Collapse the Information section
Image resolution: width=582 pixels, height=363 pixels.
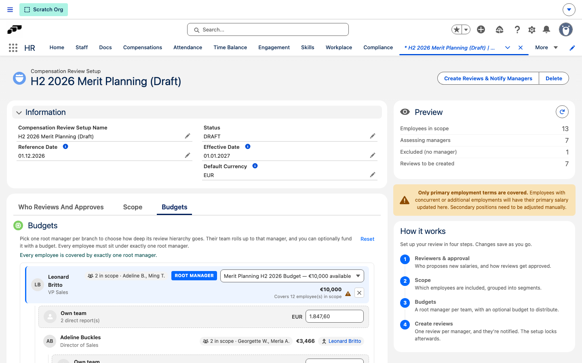point(19,113)
